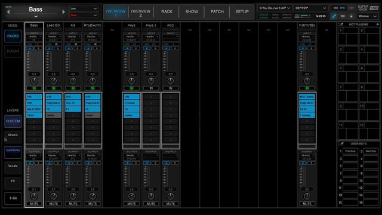Expand the empty rack slot after AG2

[x=190, y=30]
